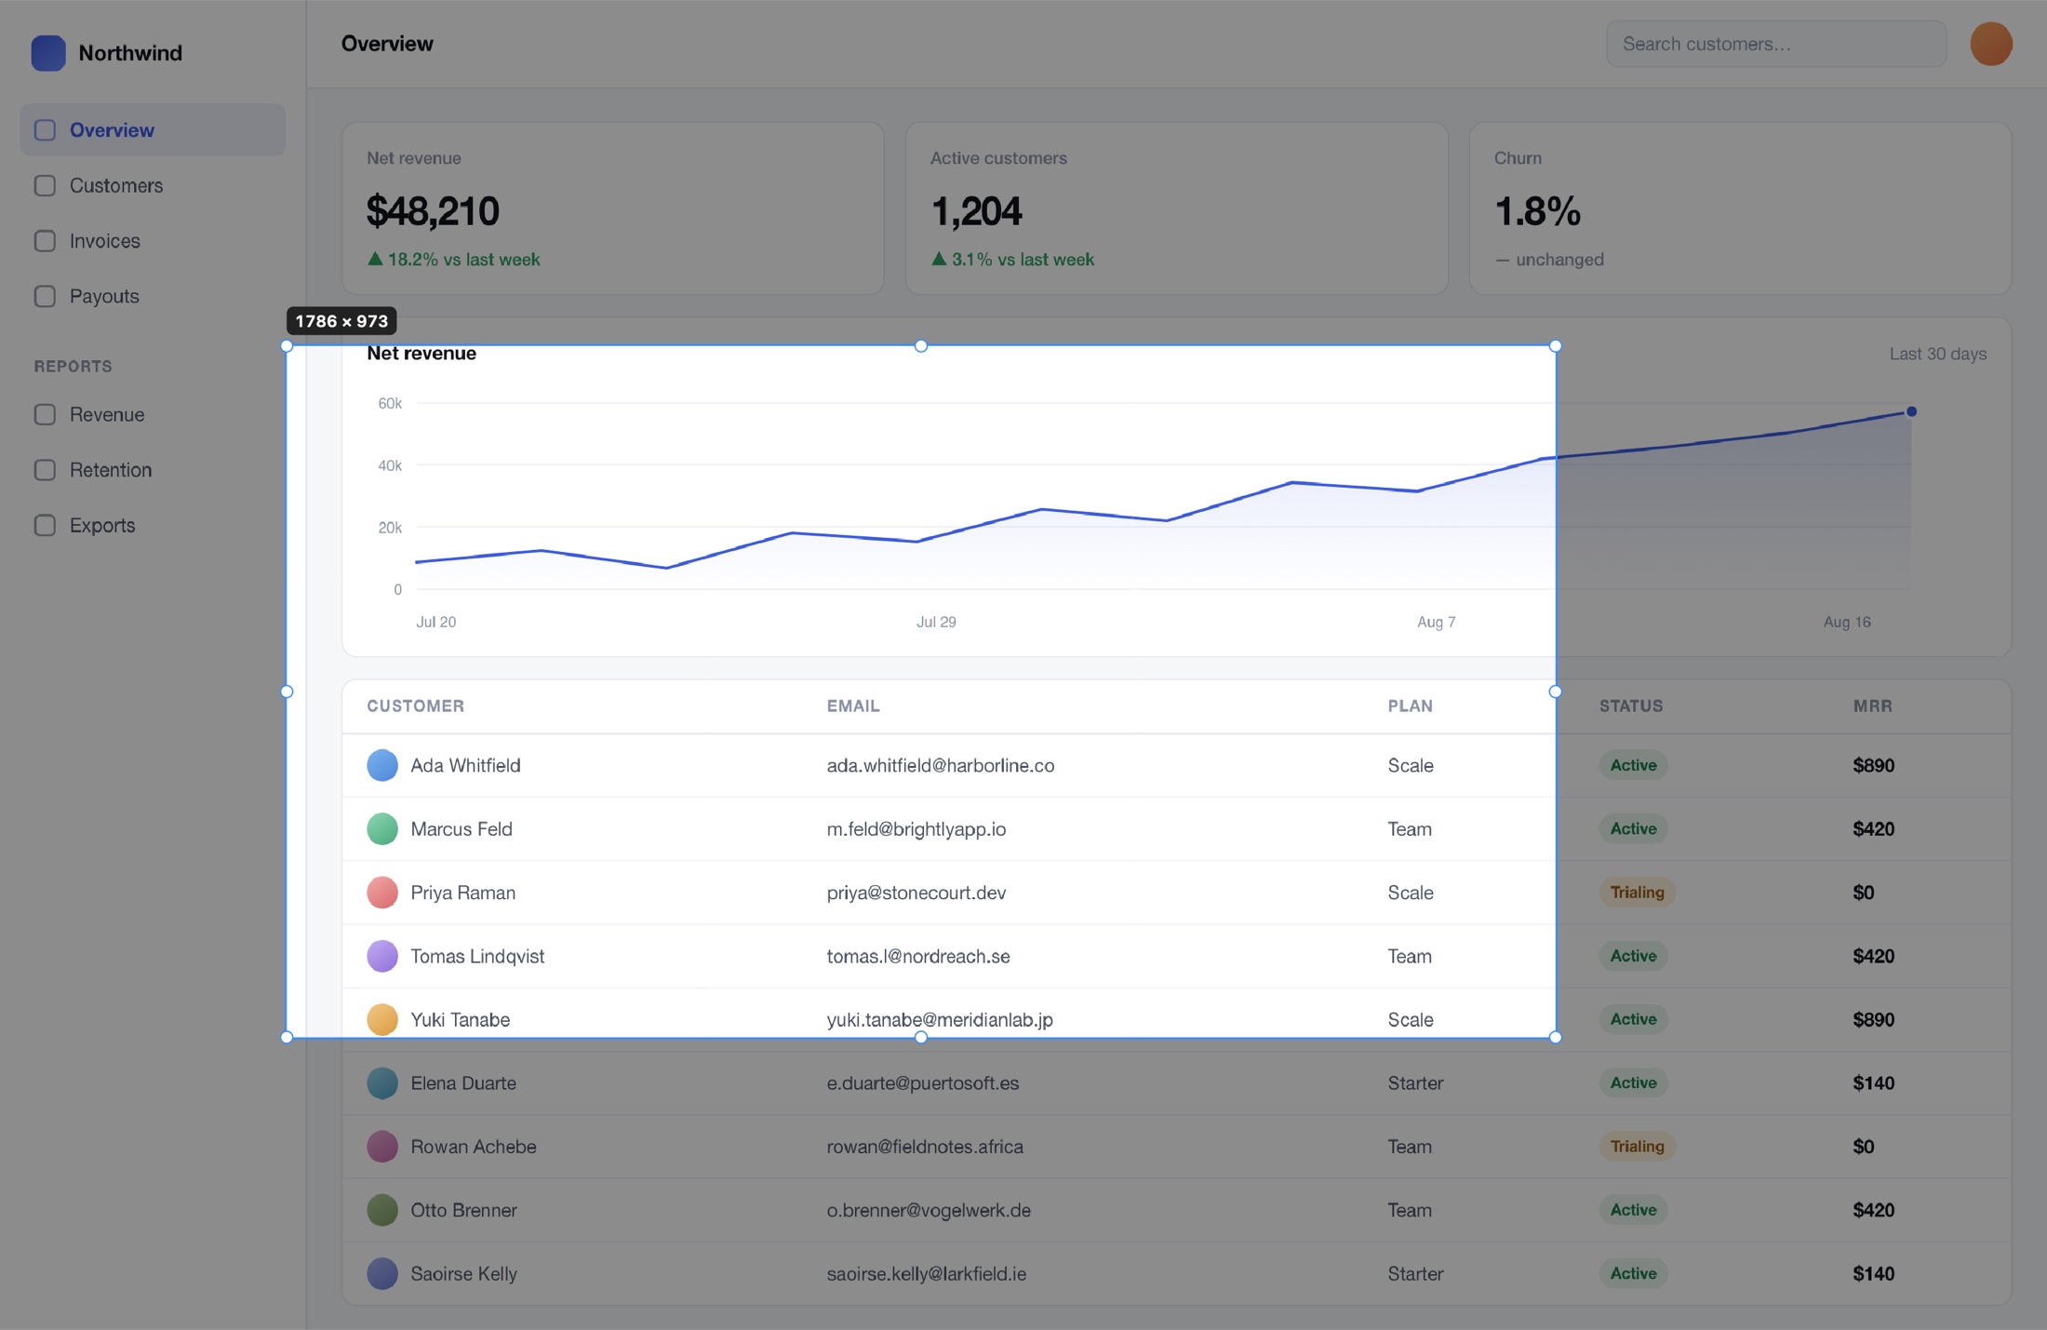Image resolution: width=2047 pixels, height=1330 pixels.
Task: Click the Search customers field
Action: click(1775, 44)
